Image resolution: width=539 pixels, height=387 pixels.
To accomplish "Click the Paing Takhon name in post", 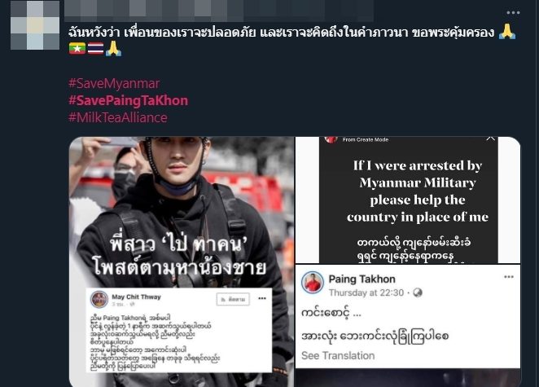I will [362, 279].
